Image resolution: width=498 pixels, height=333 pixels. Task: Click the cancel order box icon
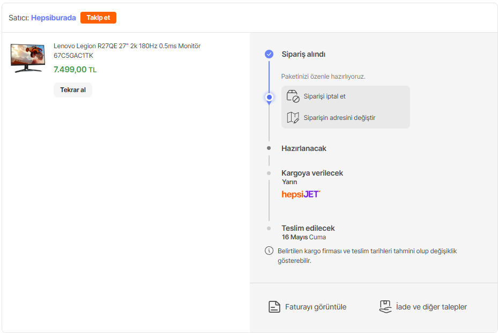[x=293, y=96]
